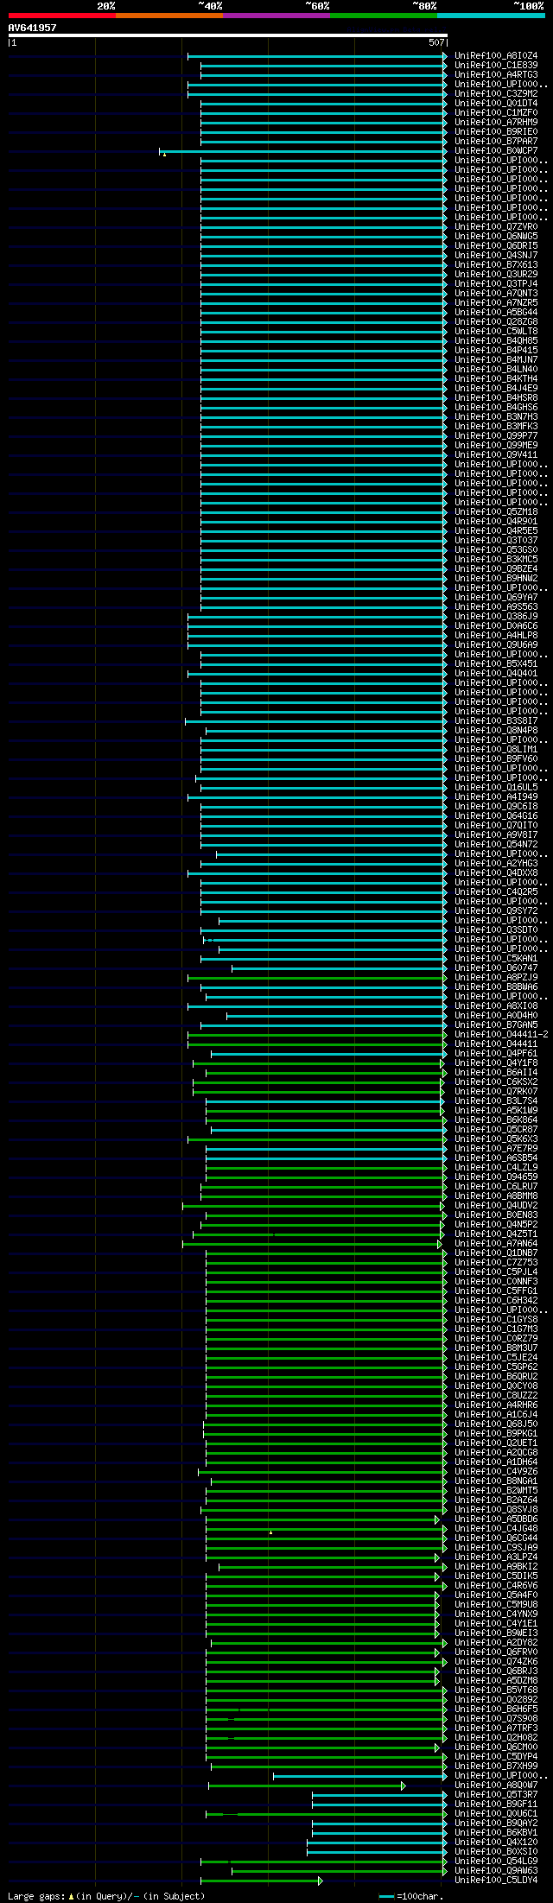This screenshot has width=553, height=1903.
Task: Open hit UniRef100_C1E839
Action: 496,66
